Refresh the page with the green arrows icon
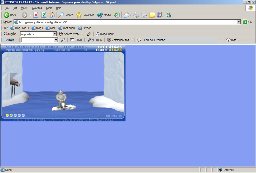This screenshot has height=173, width=256. [44, 15]
